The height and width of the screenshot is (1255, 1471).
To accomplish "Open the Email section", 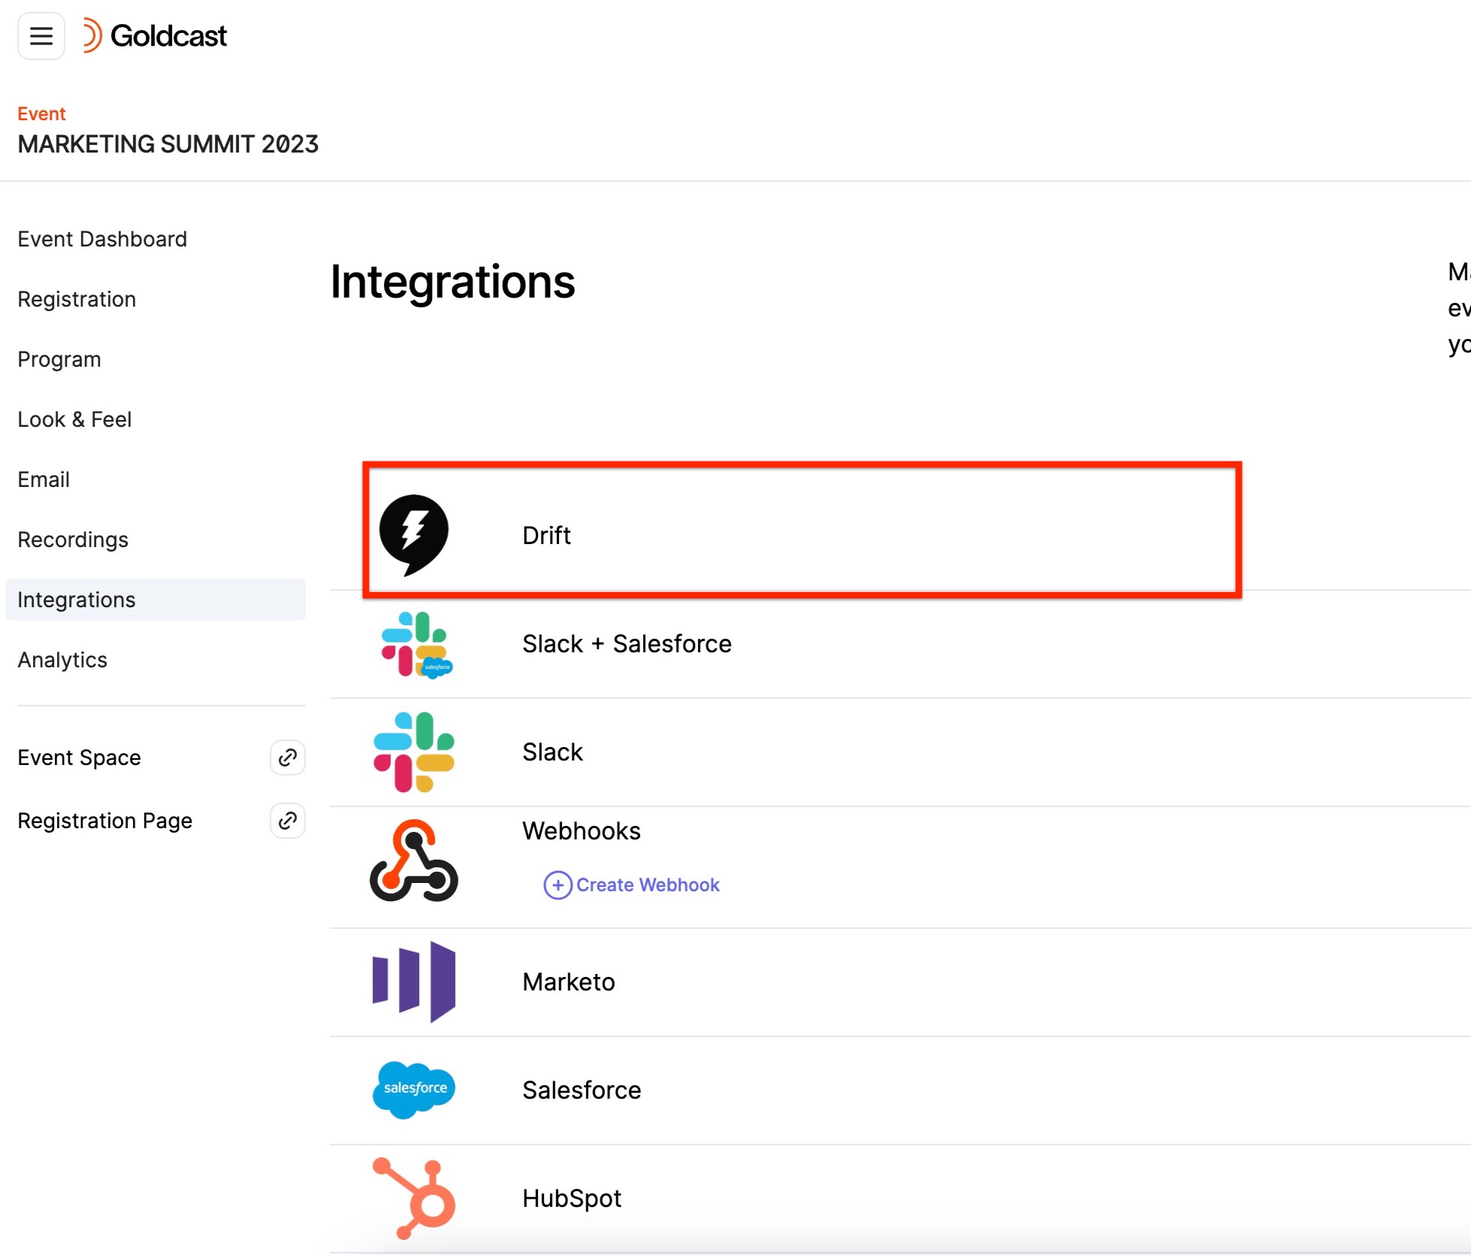I will 44,479.
